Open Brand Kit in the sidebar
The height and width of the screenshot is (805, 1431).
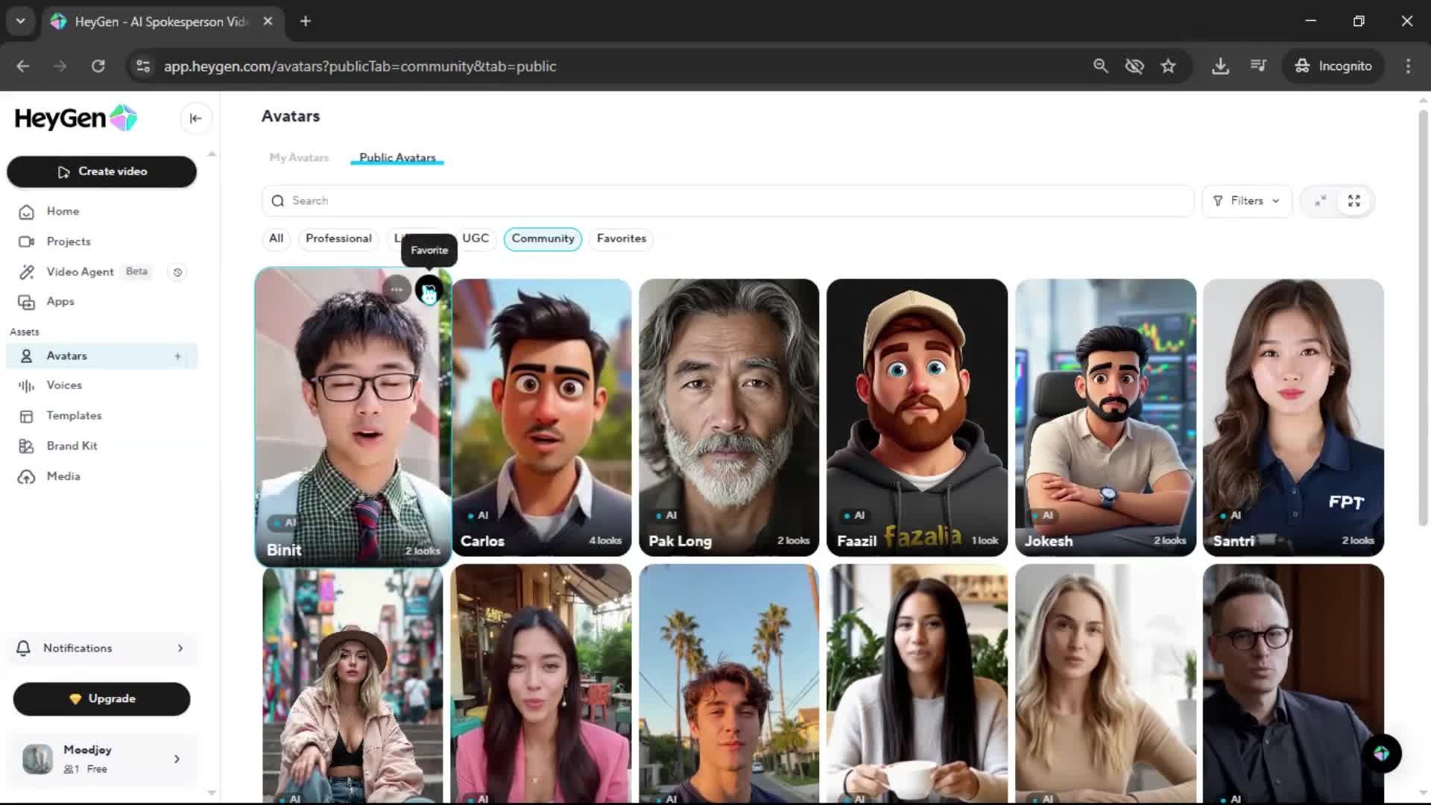pyautogui.click(x=72, y=446)
